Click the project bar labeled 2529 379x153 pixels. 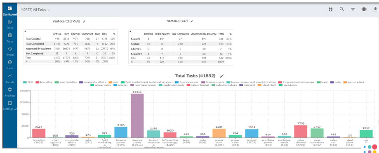tap(252, 134)
